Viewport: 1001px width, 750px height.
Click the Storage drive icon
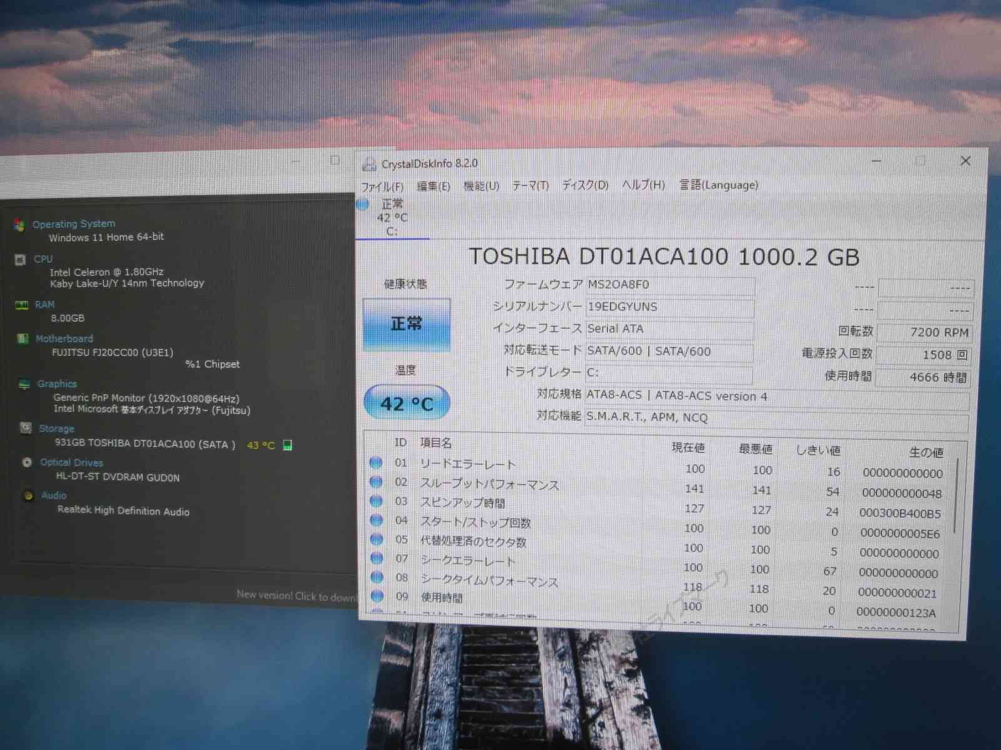click(x=26, y=428)
